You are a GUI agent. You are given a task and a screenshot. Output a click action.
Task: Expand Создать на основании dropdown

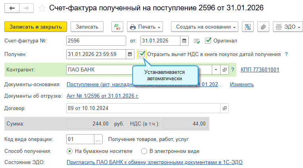205,27
